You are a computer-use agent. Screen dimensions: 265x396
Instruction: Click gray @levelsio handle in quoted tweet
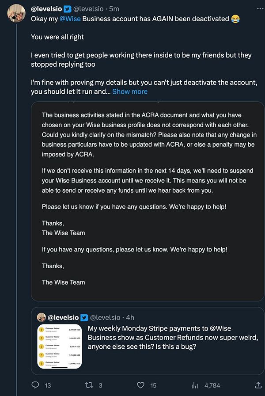pos(105,317)
